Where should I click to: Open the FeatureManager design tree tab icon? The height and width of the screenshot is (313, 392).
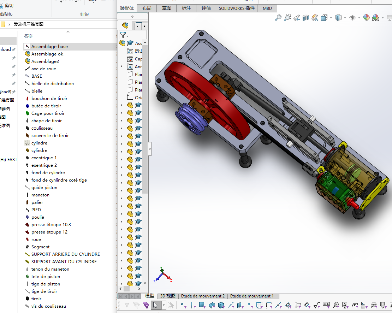pyautogui.click(x=125, y=26)
